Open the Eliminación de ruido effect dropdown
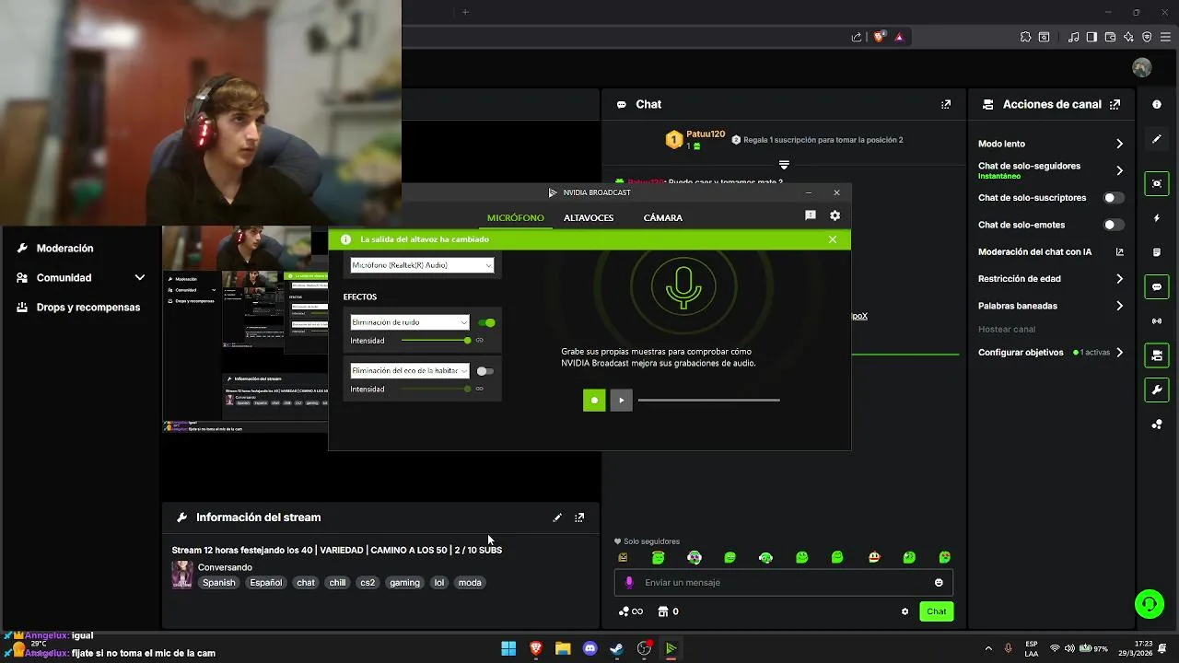Viewport: 1179px width, 663px height. point(410,322)
